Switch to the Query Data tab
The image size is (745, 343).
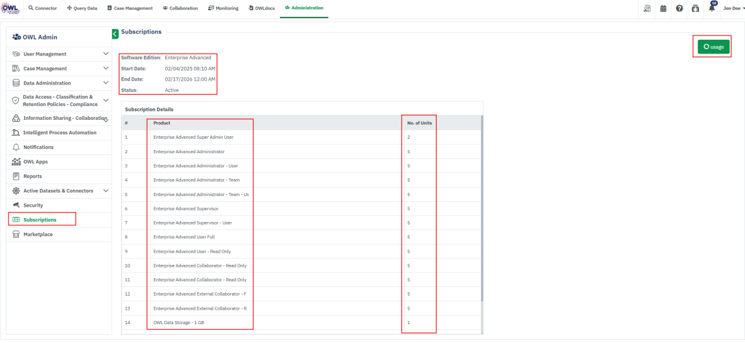click(82, 8)
